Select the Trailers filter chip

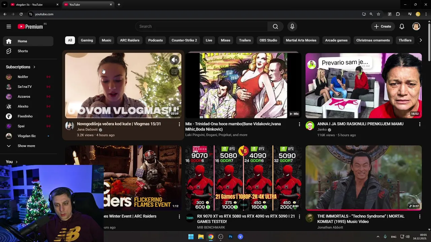tap(245, 40)
